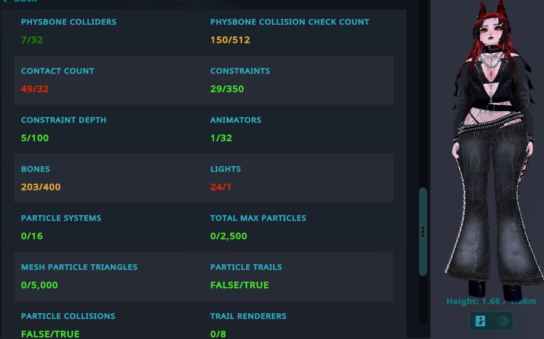This screenshot has height=339, width=544.
Task: Click the three-dot grip on the scrollbar
Action: click(423, 232)
